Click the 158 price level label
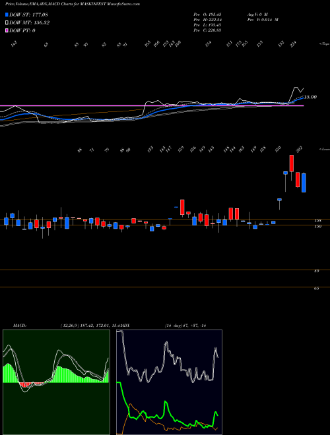The image size is (330, 435). point(317,221)
